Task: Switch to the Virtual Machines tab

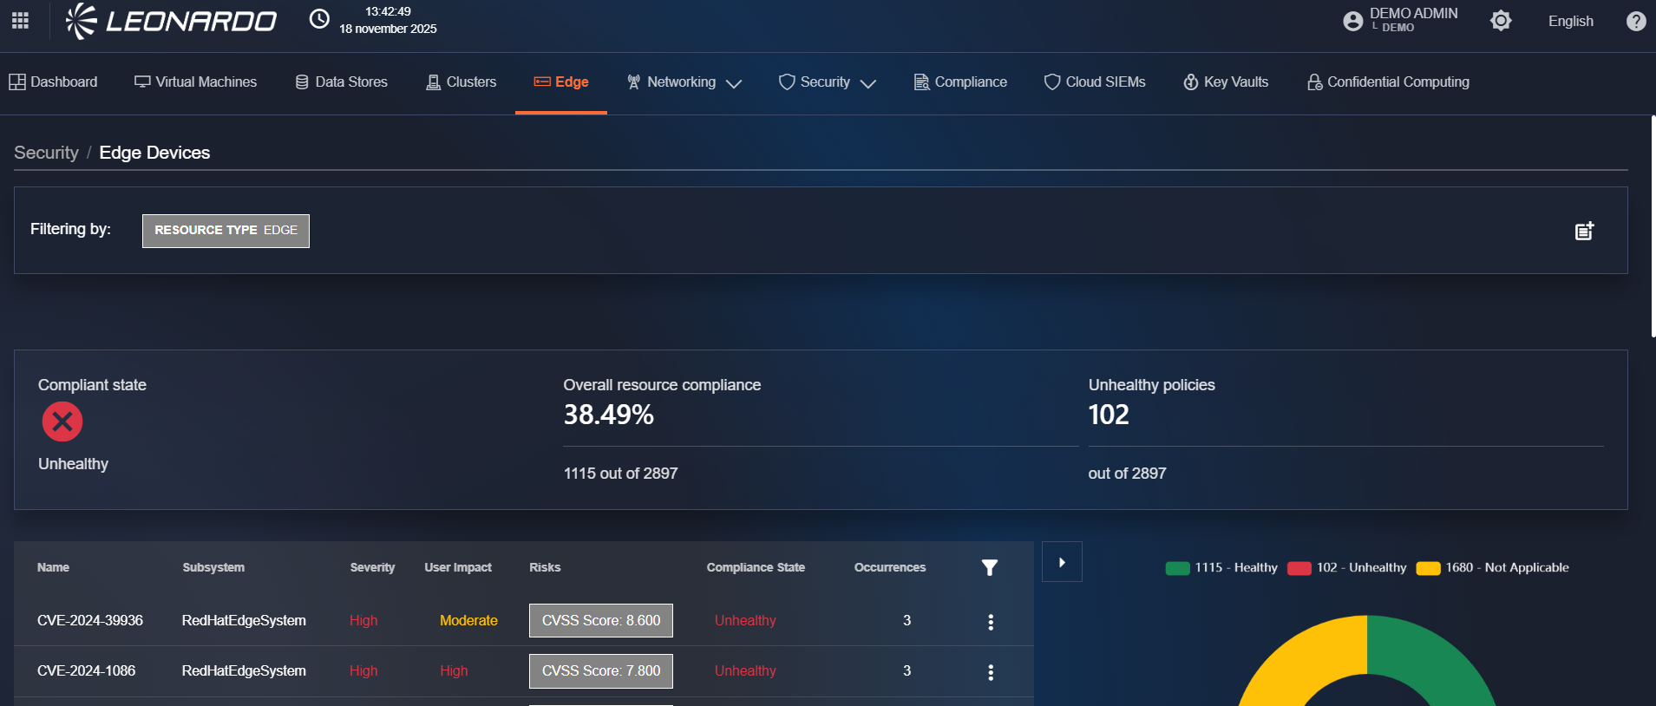Action: [196, 82]
